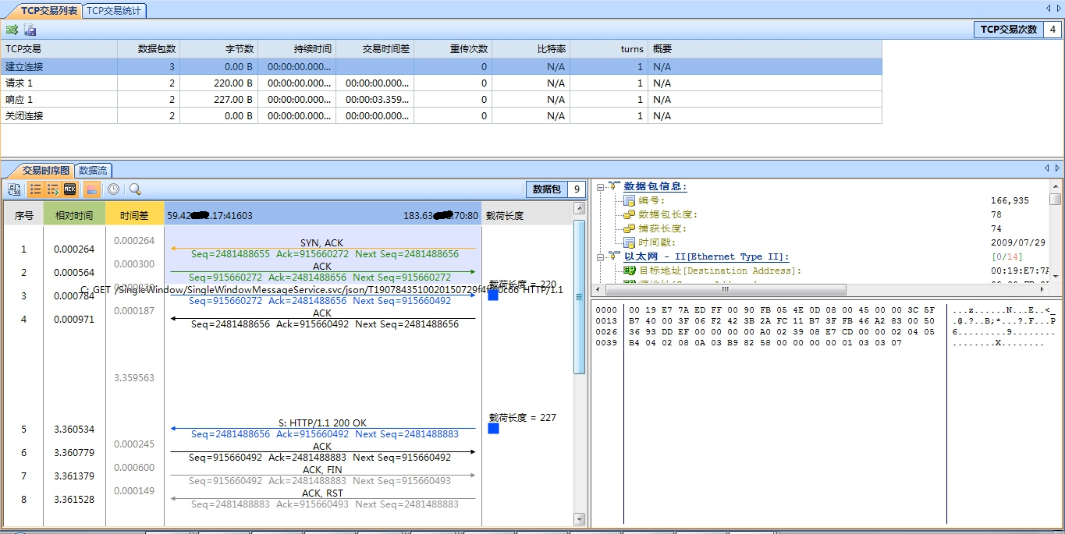This screenshot has width=1065, height=534.
Task: Click the 时间差 column header
Action: [x=134, y=215]
